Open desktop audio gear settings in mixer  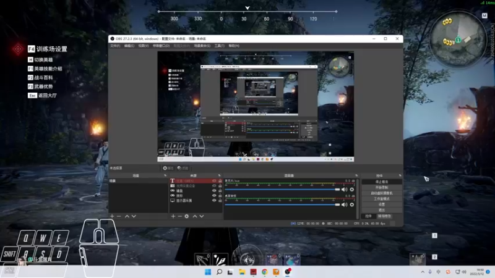pos(351,204)
